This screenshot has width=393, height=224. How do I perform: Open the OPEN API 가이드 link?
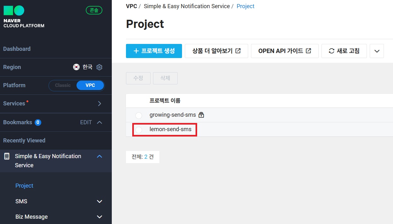(285, 51)
